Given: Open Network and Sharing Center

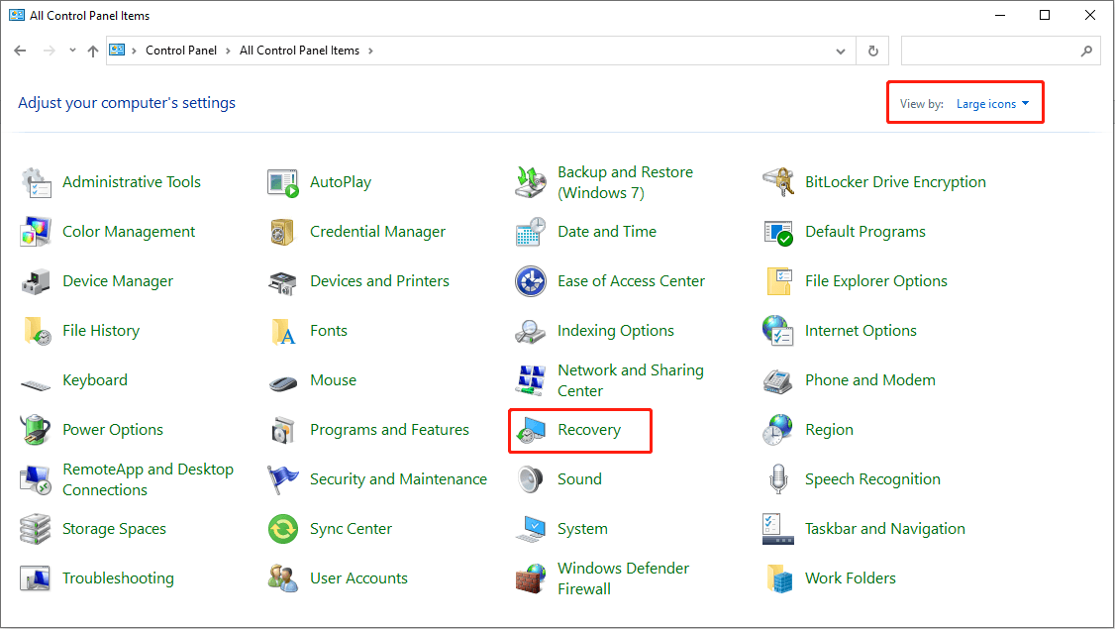Looking at the screenshot, I should [x=631, y=380].
